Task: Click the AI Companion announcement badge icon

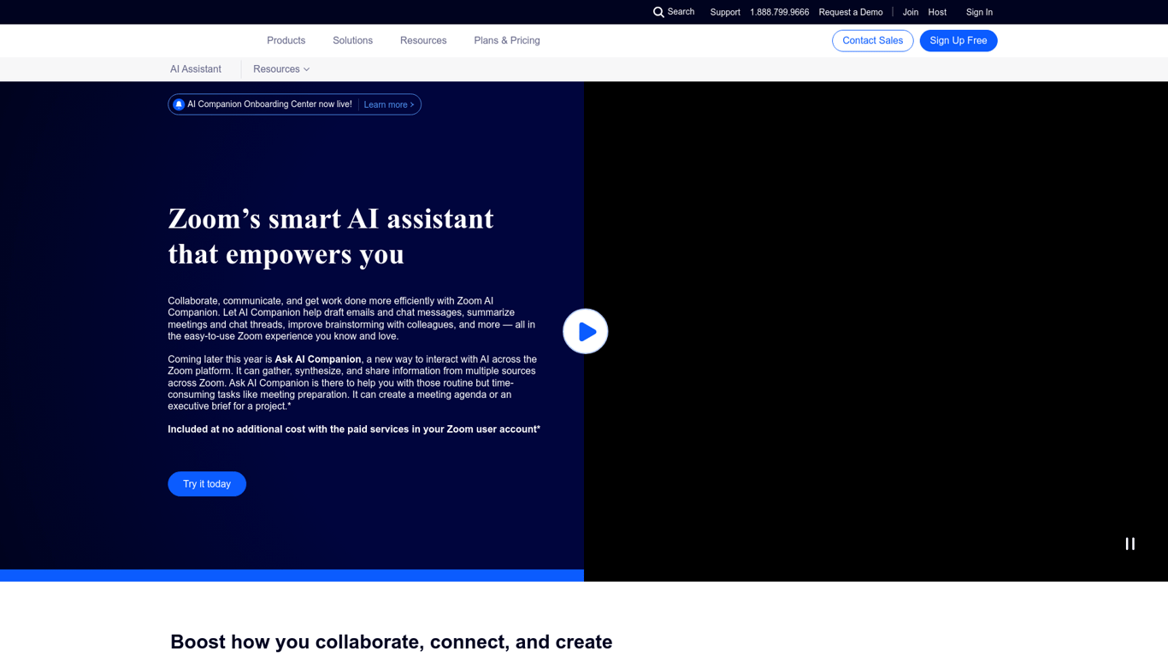Action: (178, 104)
